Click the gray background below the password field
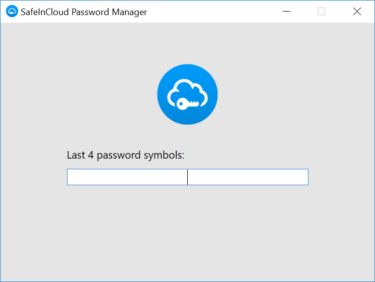 click(188, 232)
